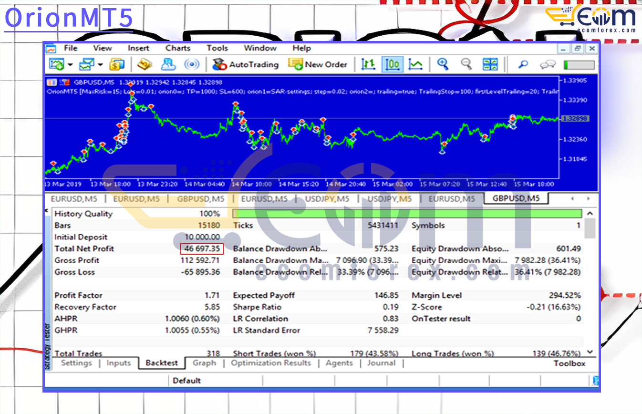Click the Profit Factor value 1.71
The height and width of the screenshot is (414, 642).
pos(212,296)
